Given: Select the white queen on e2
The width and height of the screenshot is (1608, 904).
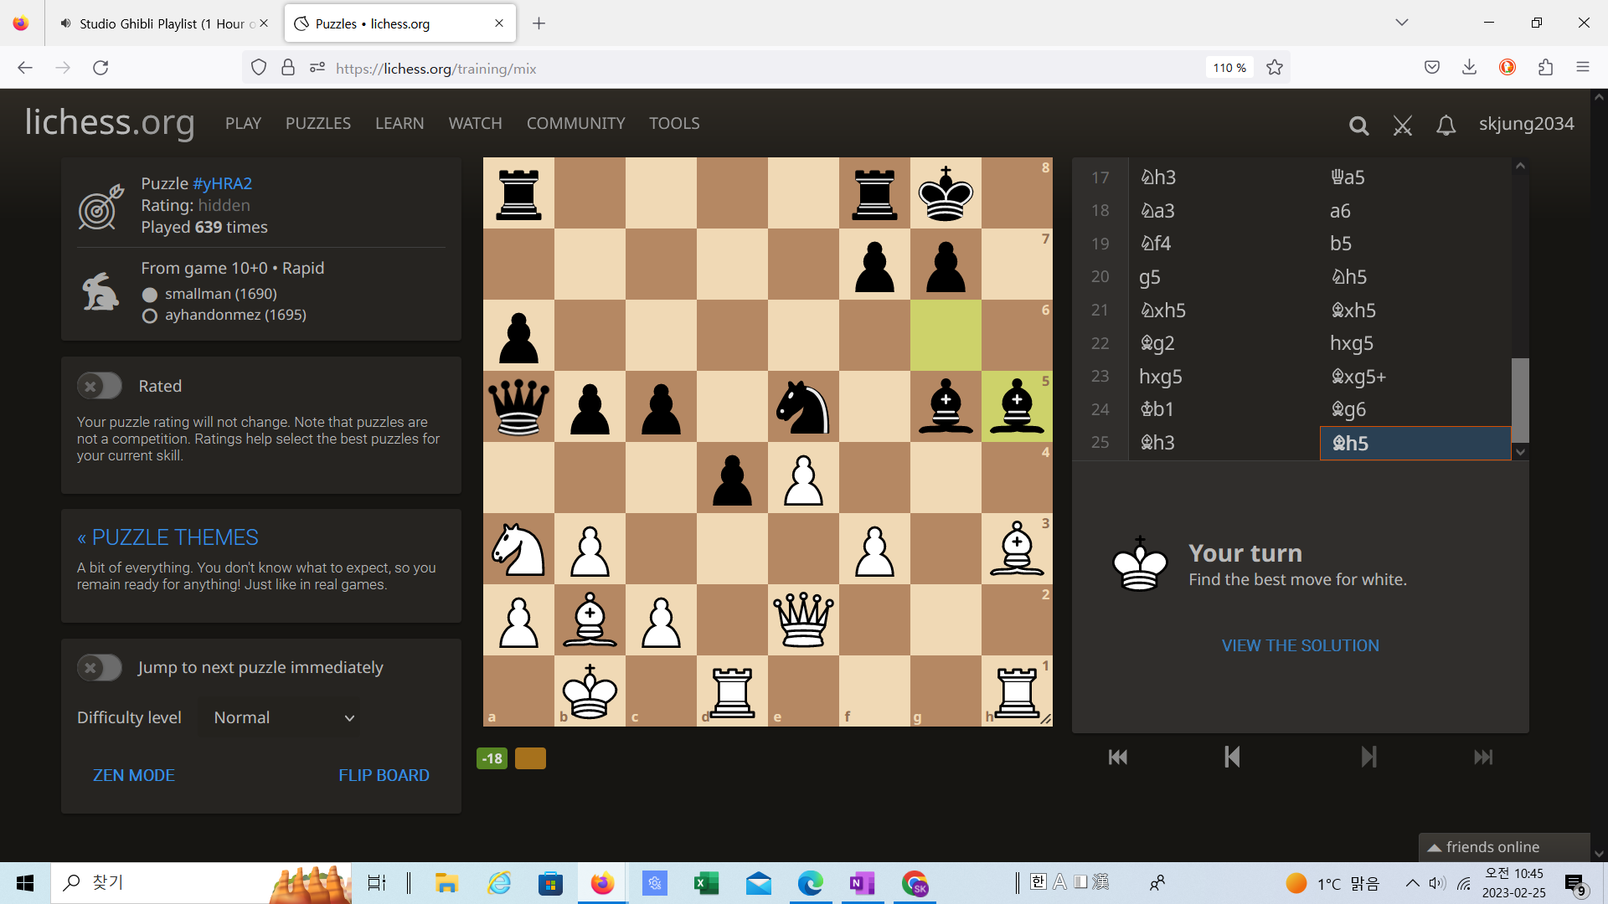Looking at the screenshot, I should (x=803, y=620).
